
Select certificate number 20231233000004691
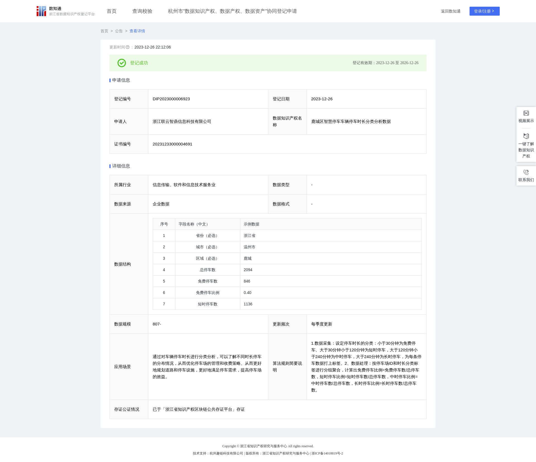click(173, 144)
